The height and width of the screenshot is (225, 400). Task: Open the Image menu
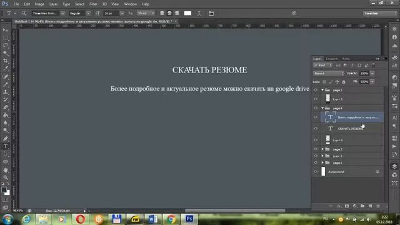click(x=39, y=4)
